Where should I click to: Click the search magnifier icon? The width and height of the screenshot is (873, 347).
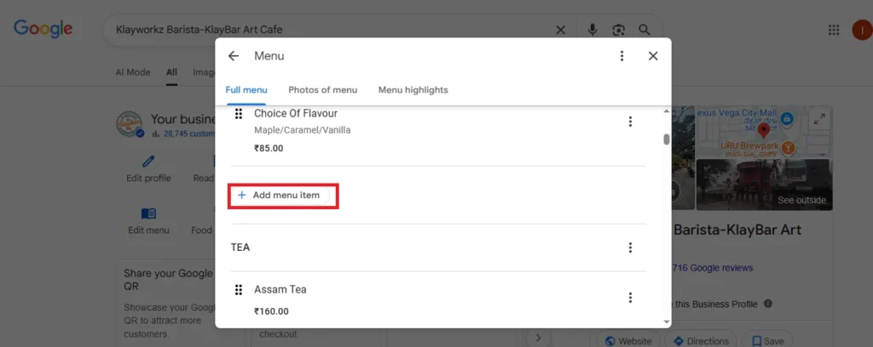645,30
